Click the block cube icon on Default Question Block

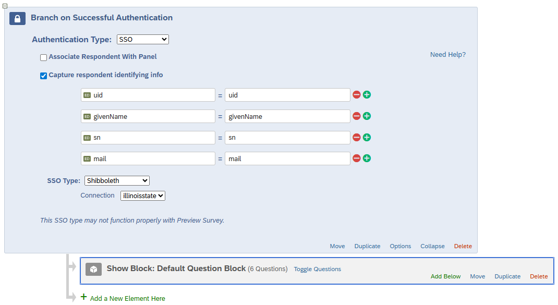[93, 269]
